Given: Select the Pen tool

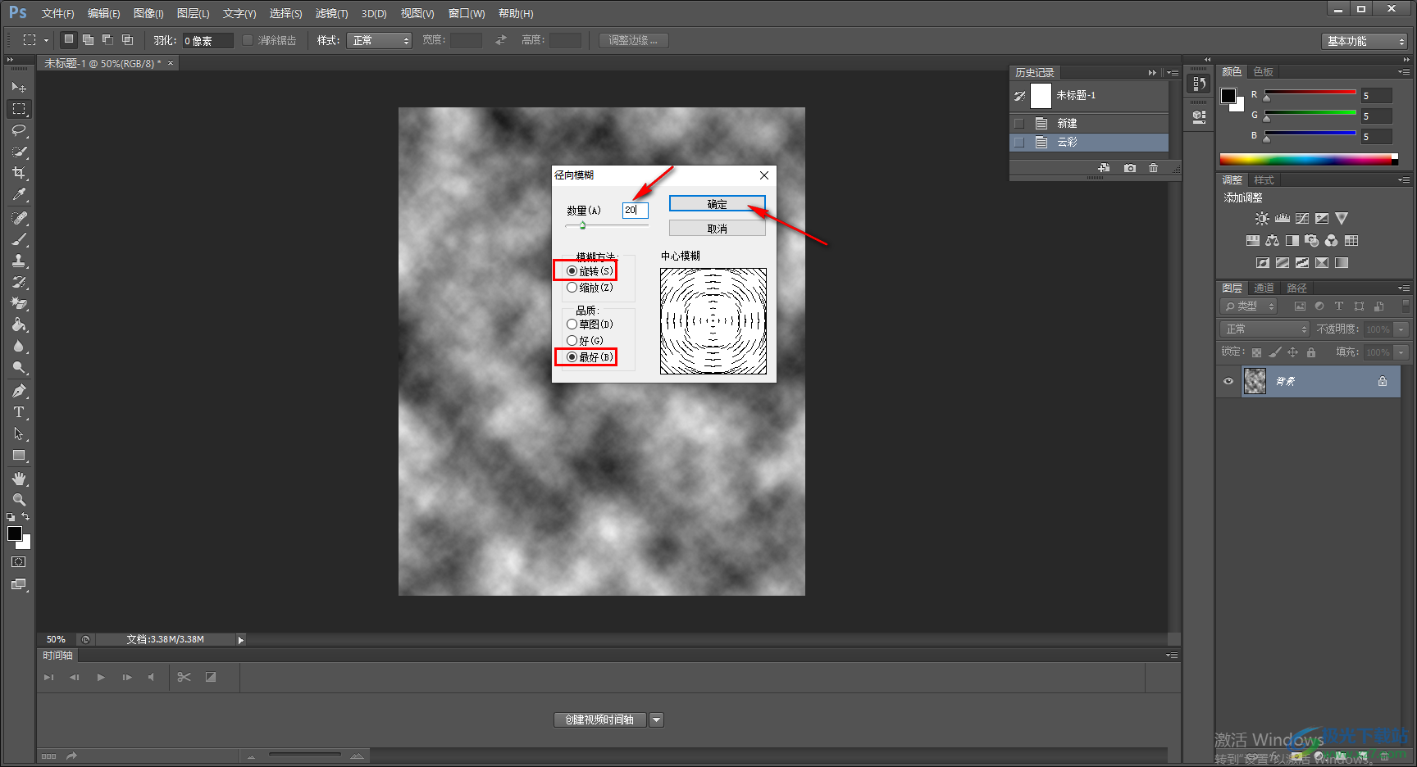Looking at the screenshot, I should tap(19, 391).
